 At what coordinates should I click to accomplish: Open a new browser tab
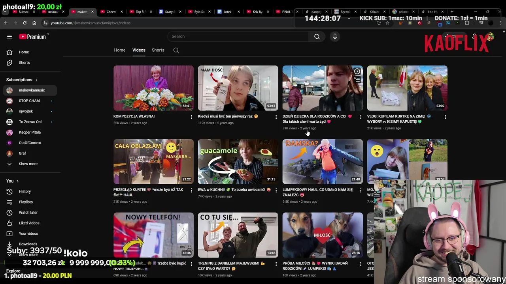[452, 12]
